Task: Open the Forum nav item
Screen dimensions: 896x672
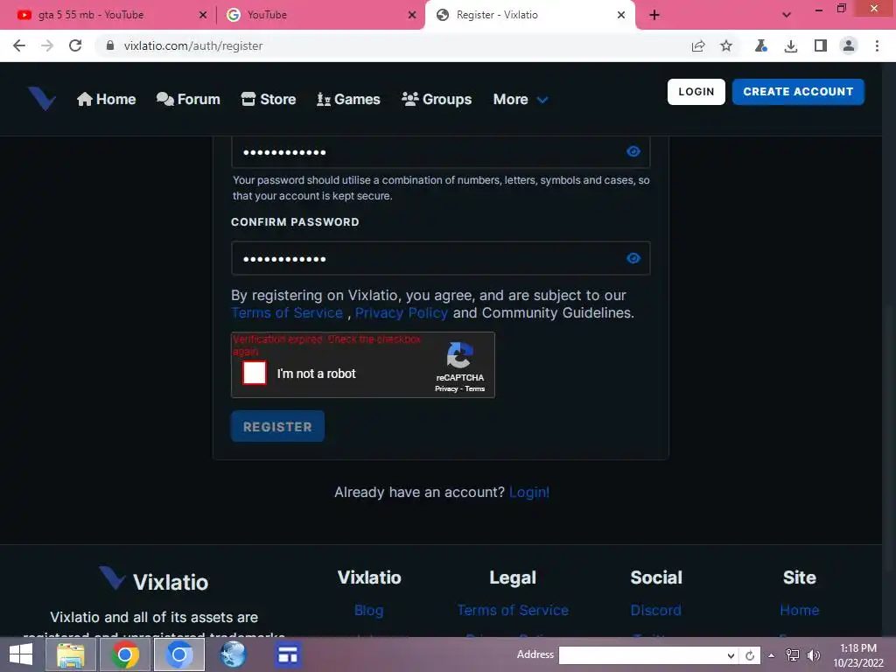Action: pyautogui.click(x=188, y=100)
